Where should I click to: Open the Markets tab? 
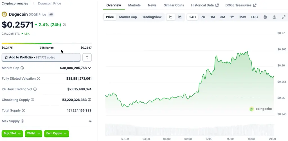pos(134,5)
